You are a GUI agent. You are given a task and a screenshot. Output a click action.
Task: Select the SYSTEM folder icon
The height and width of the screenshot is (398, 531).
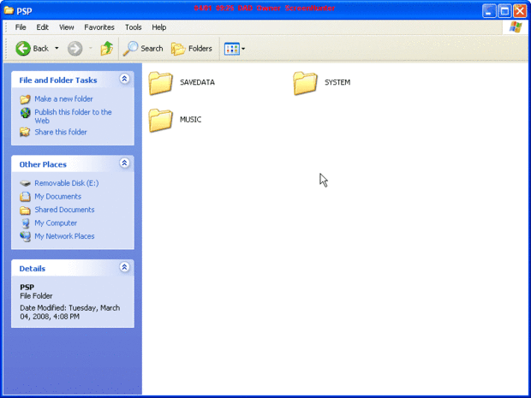point(305,83)
